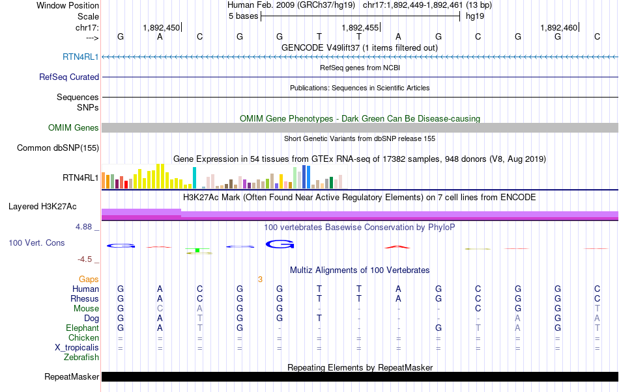
Task: Open the Layered H3K27Ac track label
Action: 42,207
